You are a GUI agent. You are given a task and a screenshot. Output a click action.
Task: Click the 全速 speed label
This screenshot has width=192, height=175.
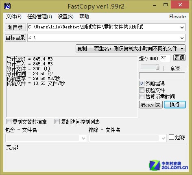click(175, 69)
